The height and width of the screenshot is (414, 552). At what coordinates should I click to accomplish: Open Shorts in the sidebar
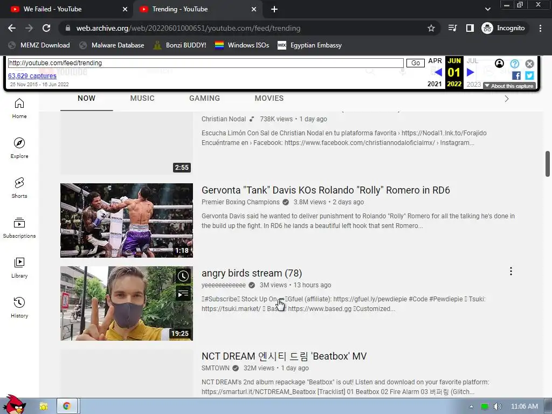coord(19,188)
